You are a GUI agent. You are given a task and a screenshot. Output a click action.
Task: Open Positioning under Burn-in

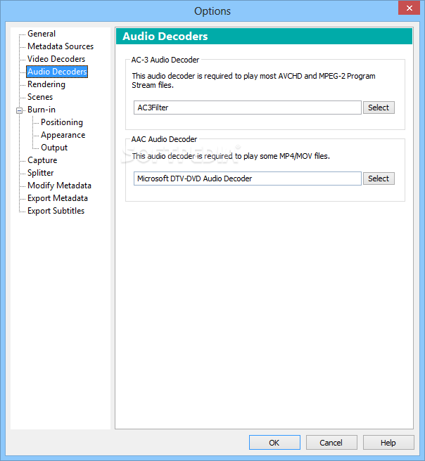(62, 122)
